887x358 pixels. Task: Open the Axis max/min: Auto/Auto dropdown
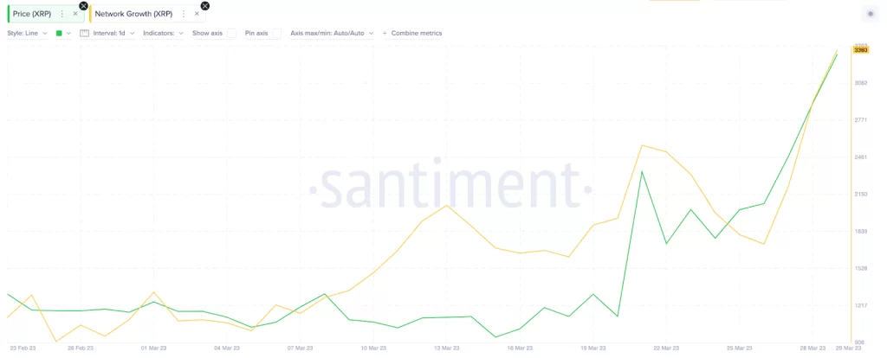332,34
